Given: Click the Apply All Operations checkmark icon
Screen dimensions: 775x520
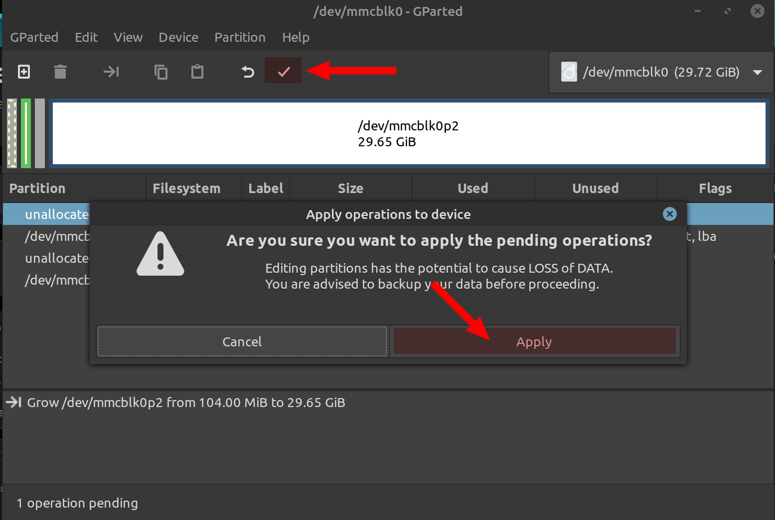Looking at the screenshot, I should click(x=283, y=71).
